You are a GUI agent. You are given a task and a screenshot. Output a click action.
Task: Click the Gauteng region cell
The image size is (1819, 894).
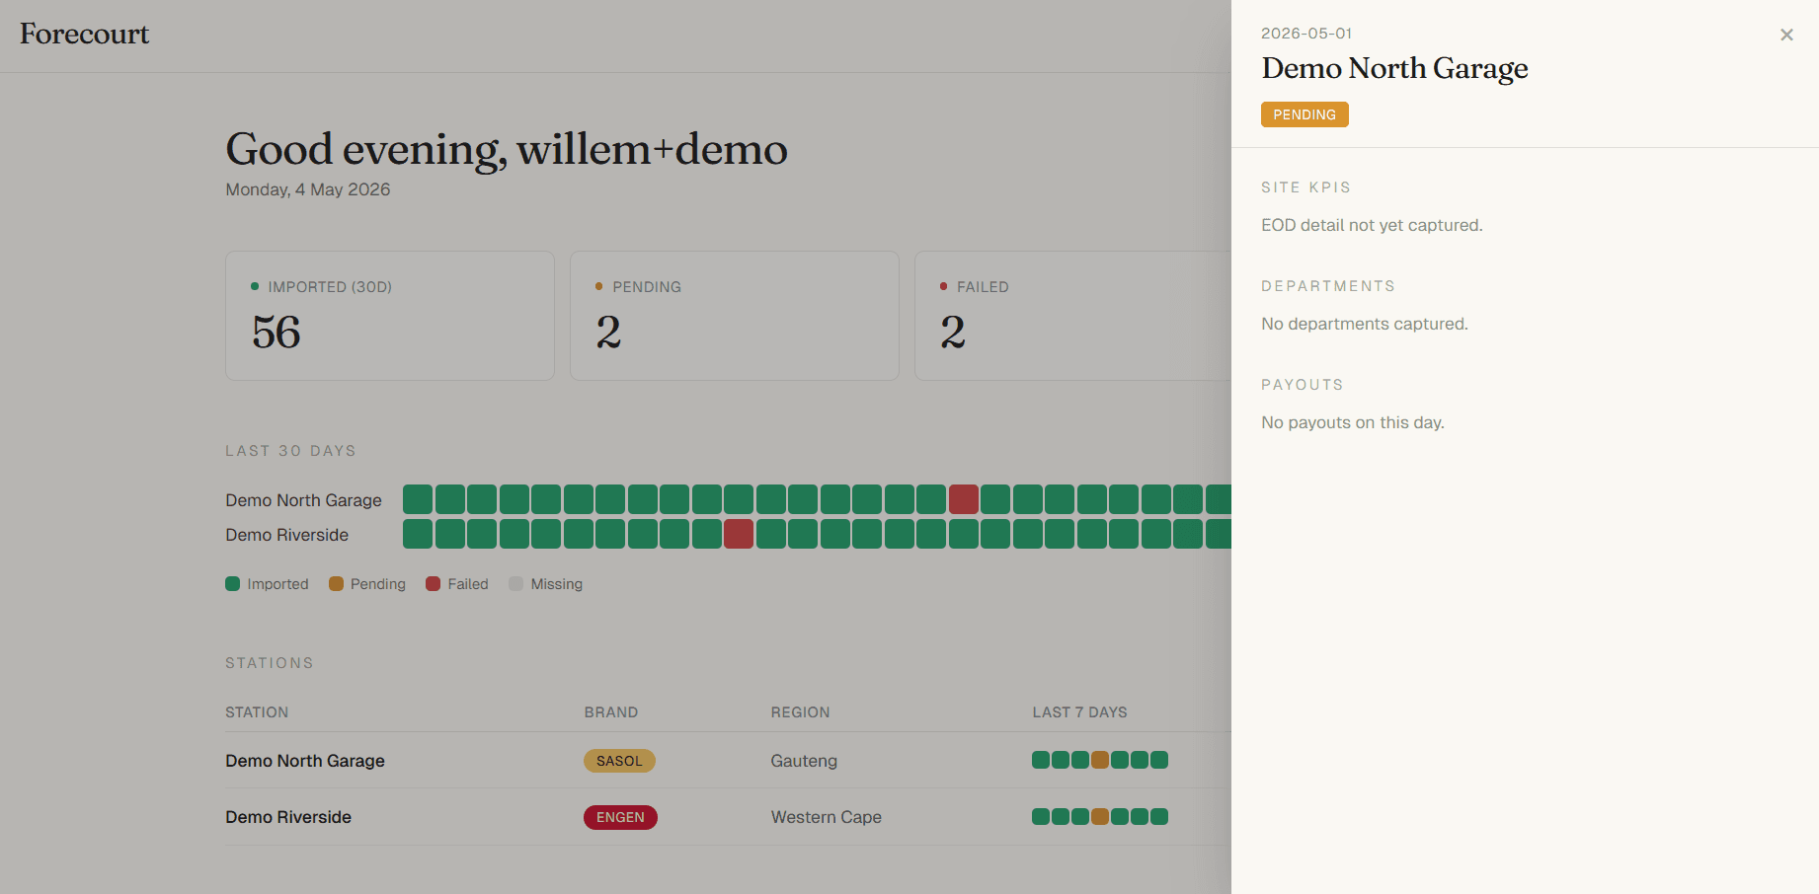pos(804,761)
